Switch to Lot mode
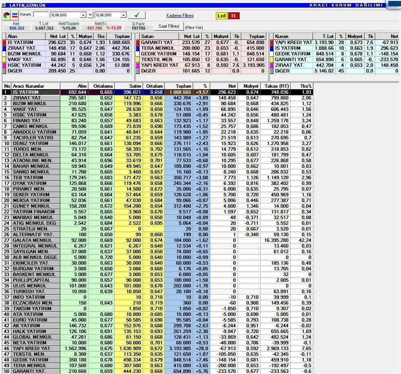 pyautogui.click(x=222, y=16)
